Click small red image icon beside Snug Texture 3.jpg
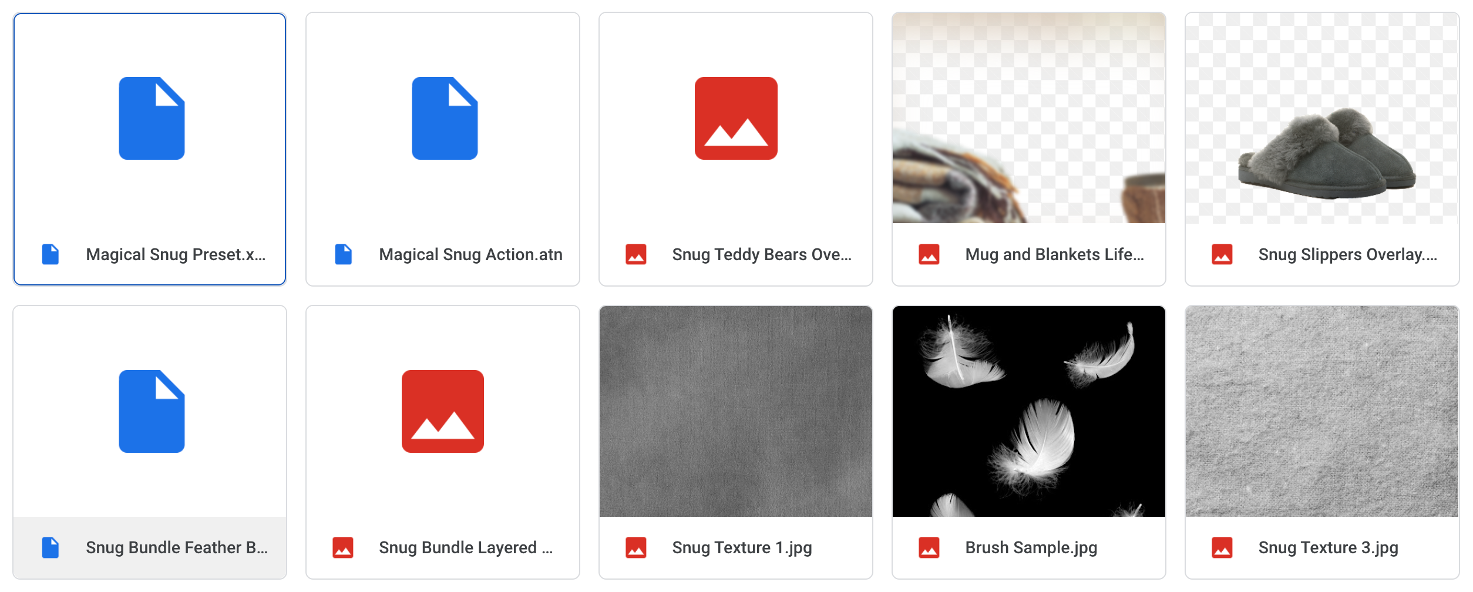 coord(1222,547)
